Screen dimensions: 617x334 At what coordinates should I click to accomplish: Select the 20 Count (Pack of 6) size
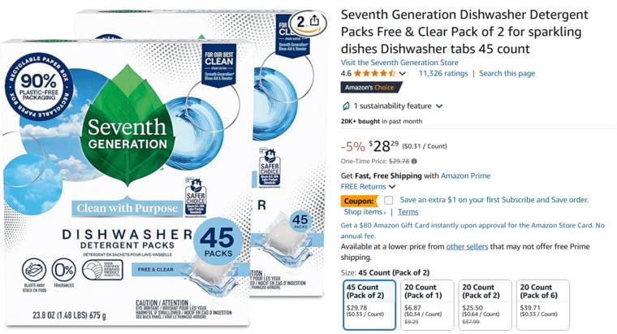click(542, 305)
